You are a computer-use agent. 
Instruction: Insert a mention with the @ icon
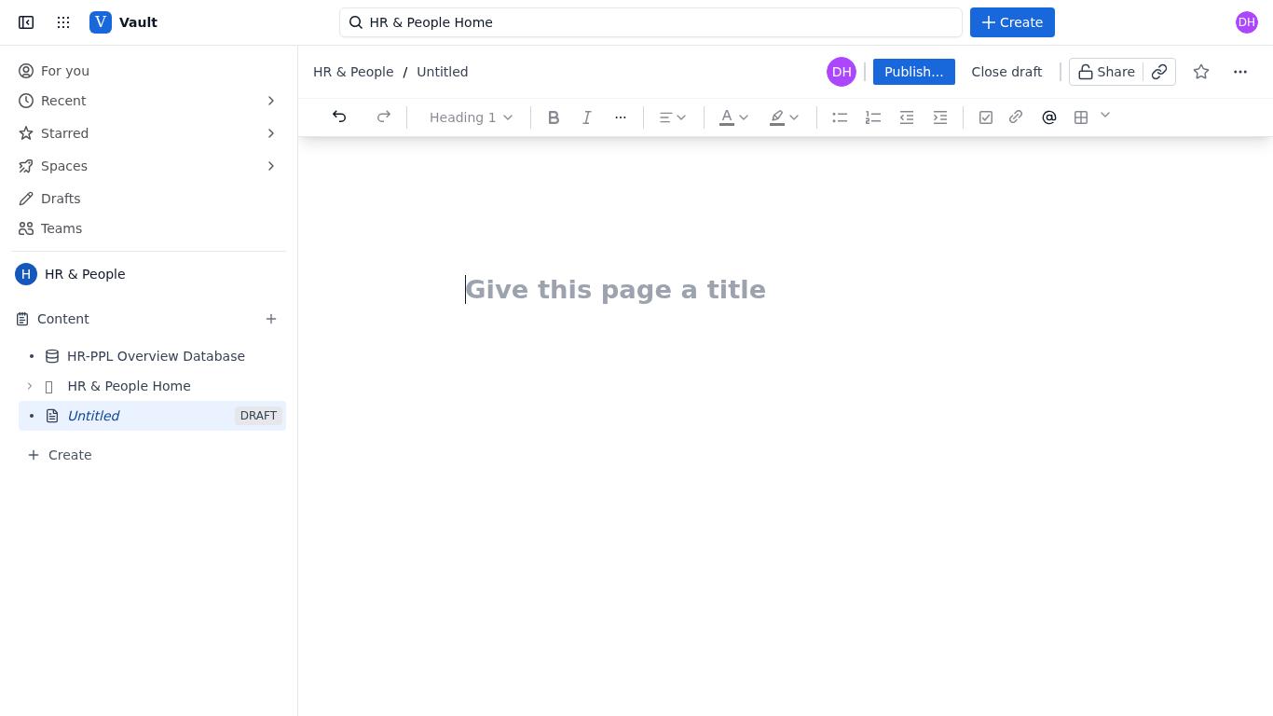(1049, 117)
